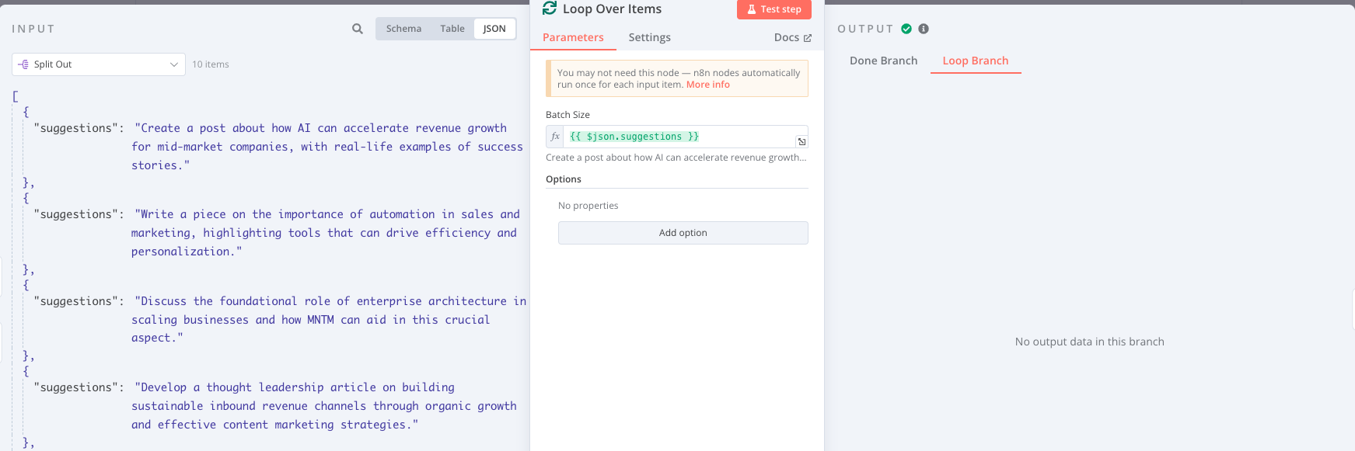The width and height of the screenshot is (1355, 451).
Task: Open the Parameters tab
Action: [573, 37]
